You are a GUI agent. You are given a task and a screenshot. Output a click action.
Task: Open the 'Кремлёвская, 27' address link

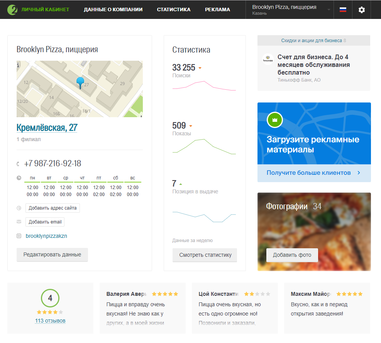click(x=47, y=128)
